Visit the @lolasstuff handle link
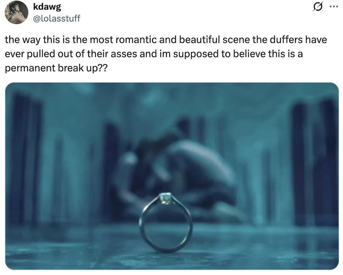 point(57,18)
